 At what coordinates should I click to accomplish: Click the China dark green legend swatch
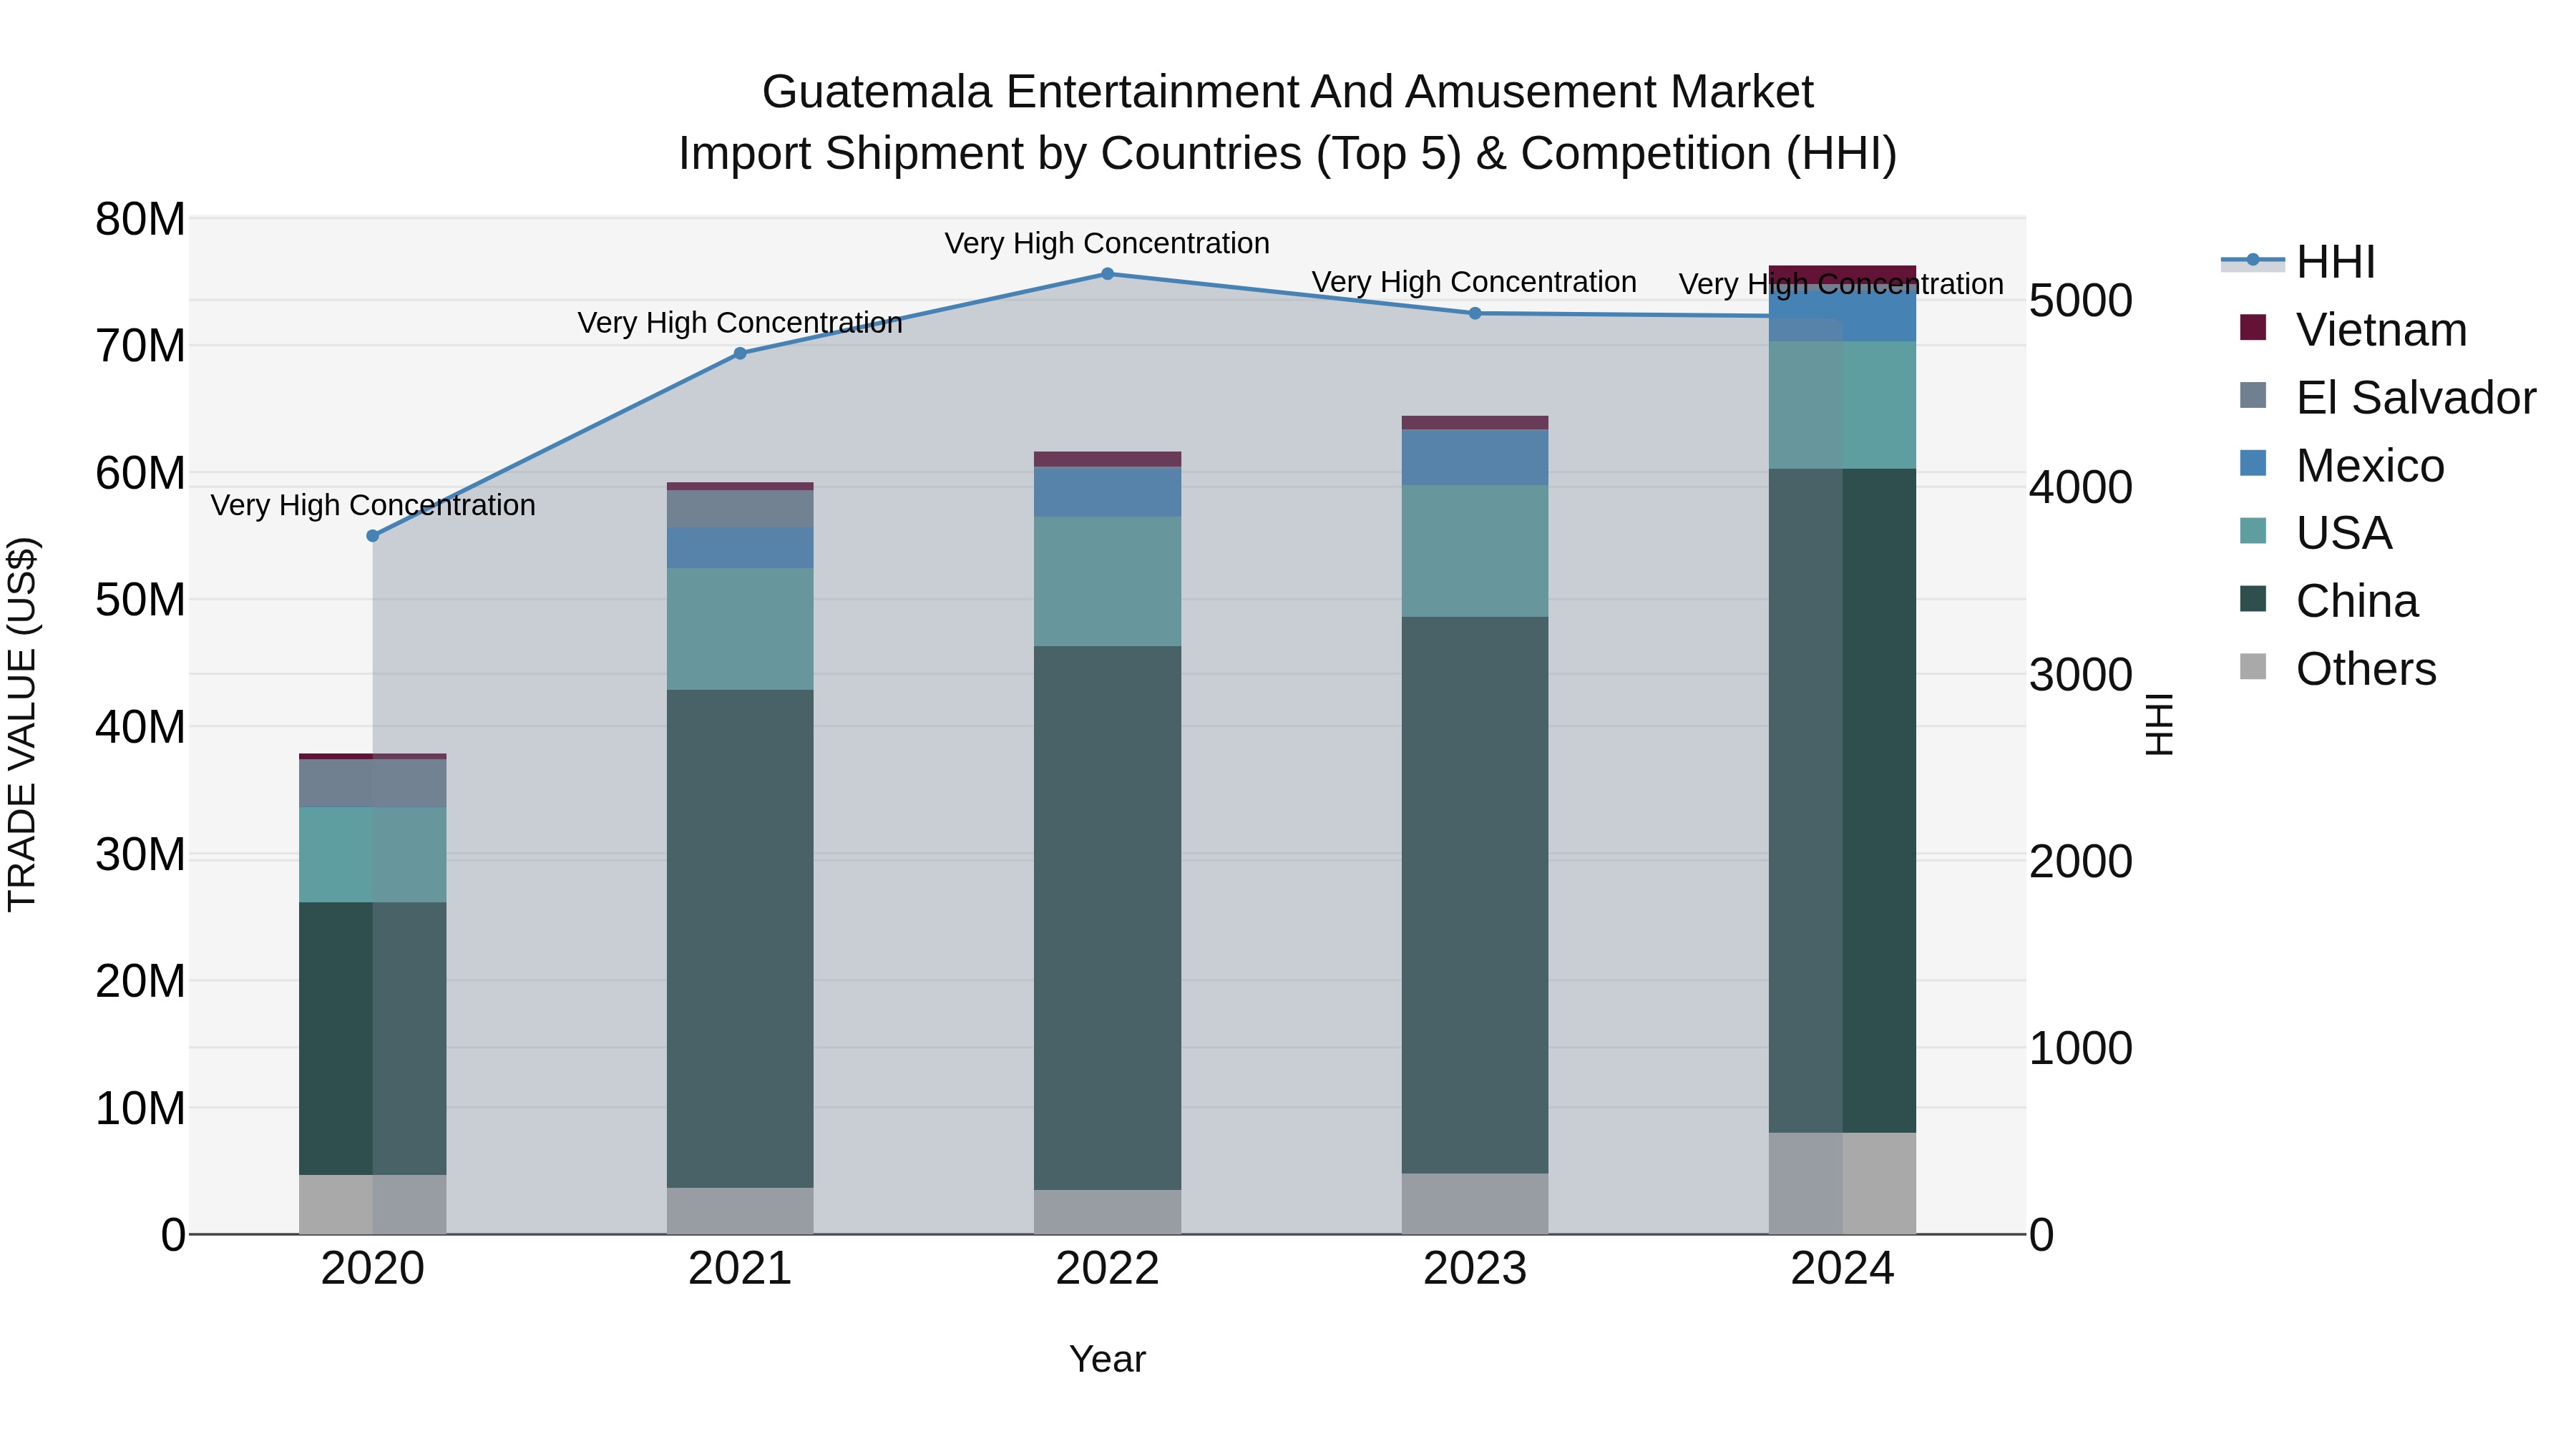(2253, 598)
